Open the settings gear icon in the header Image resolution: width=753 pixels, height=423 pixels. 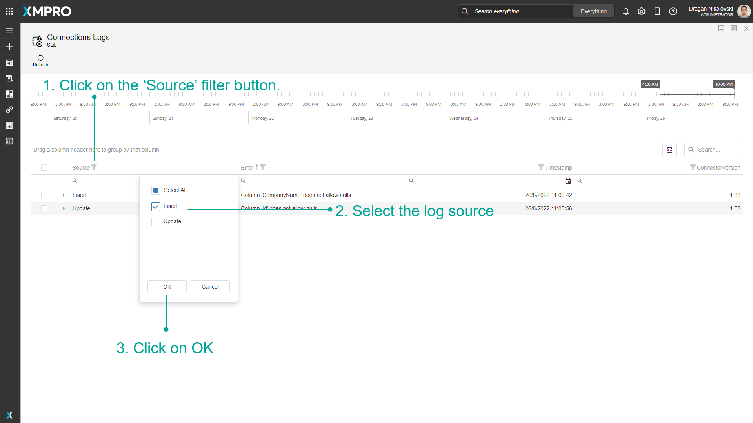click(x=642, y=11)
